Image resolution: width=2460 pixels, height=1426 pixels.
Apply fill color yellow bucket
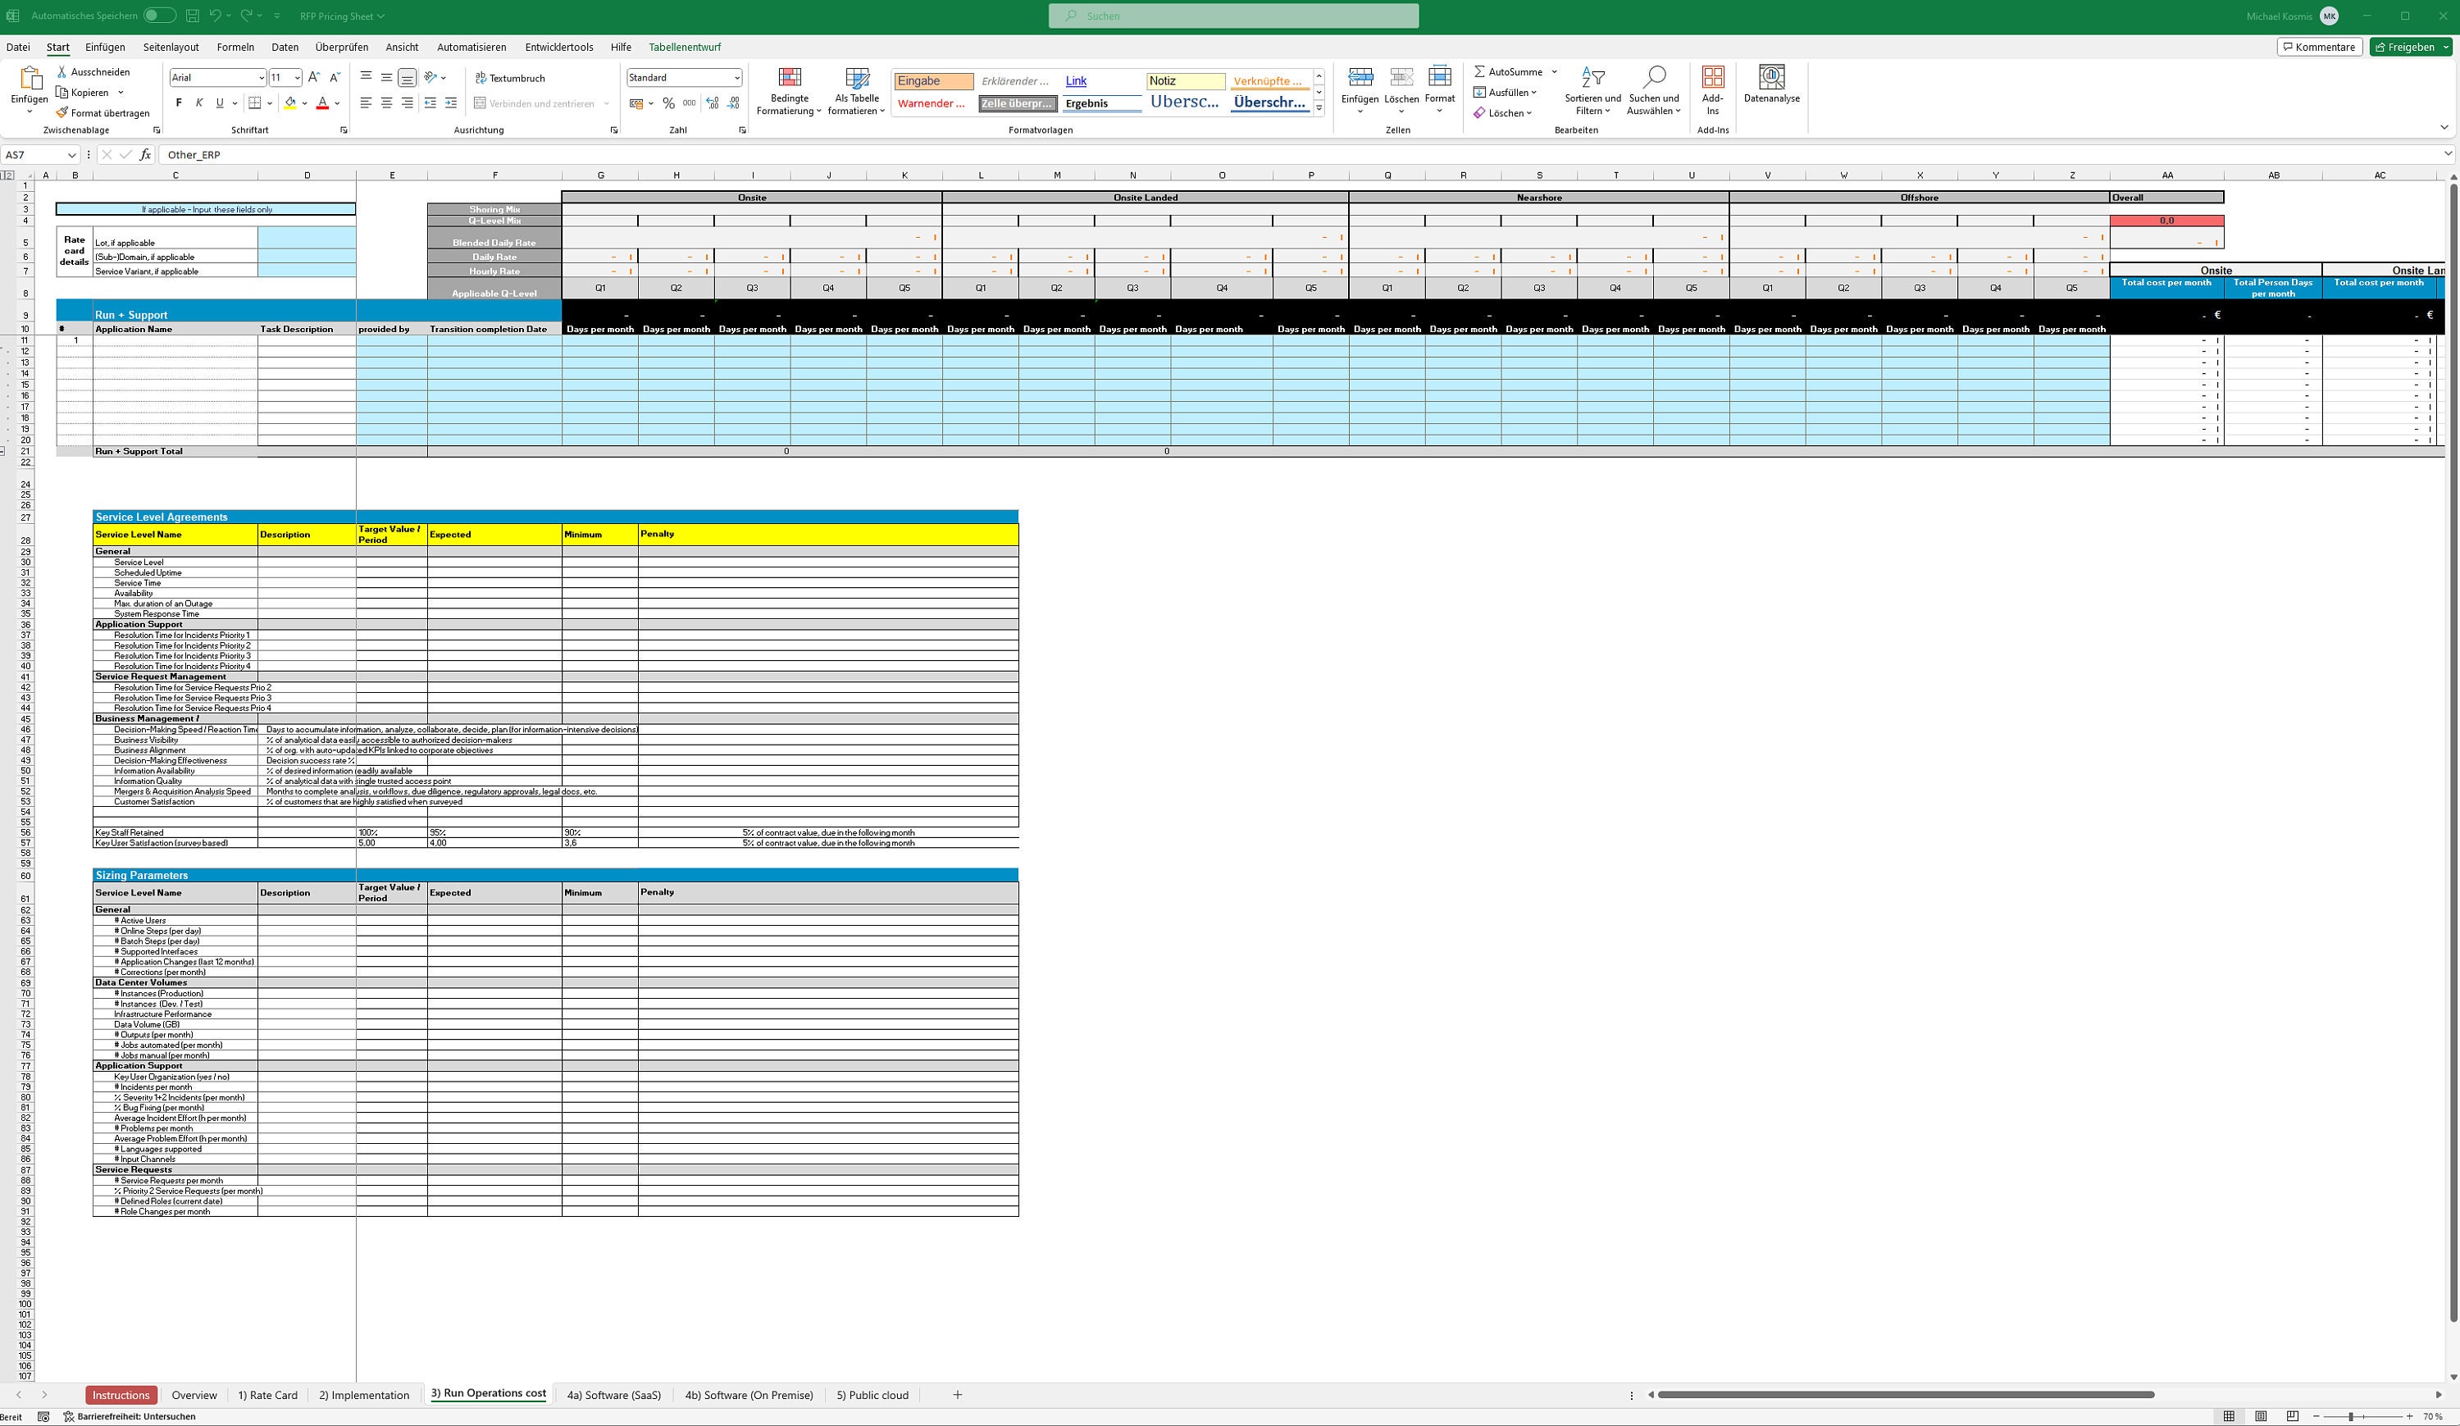coord(290,103)
